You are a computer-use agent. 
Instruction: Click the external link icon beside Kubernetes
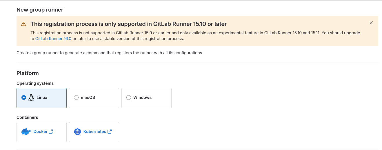(110, 132)
